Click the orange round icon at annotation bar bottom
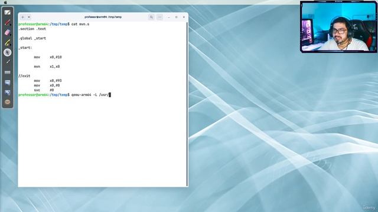Viewport: 378px width, 212px height. (8, 102)
